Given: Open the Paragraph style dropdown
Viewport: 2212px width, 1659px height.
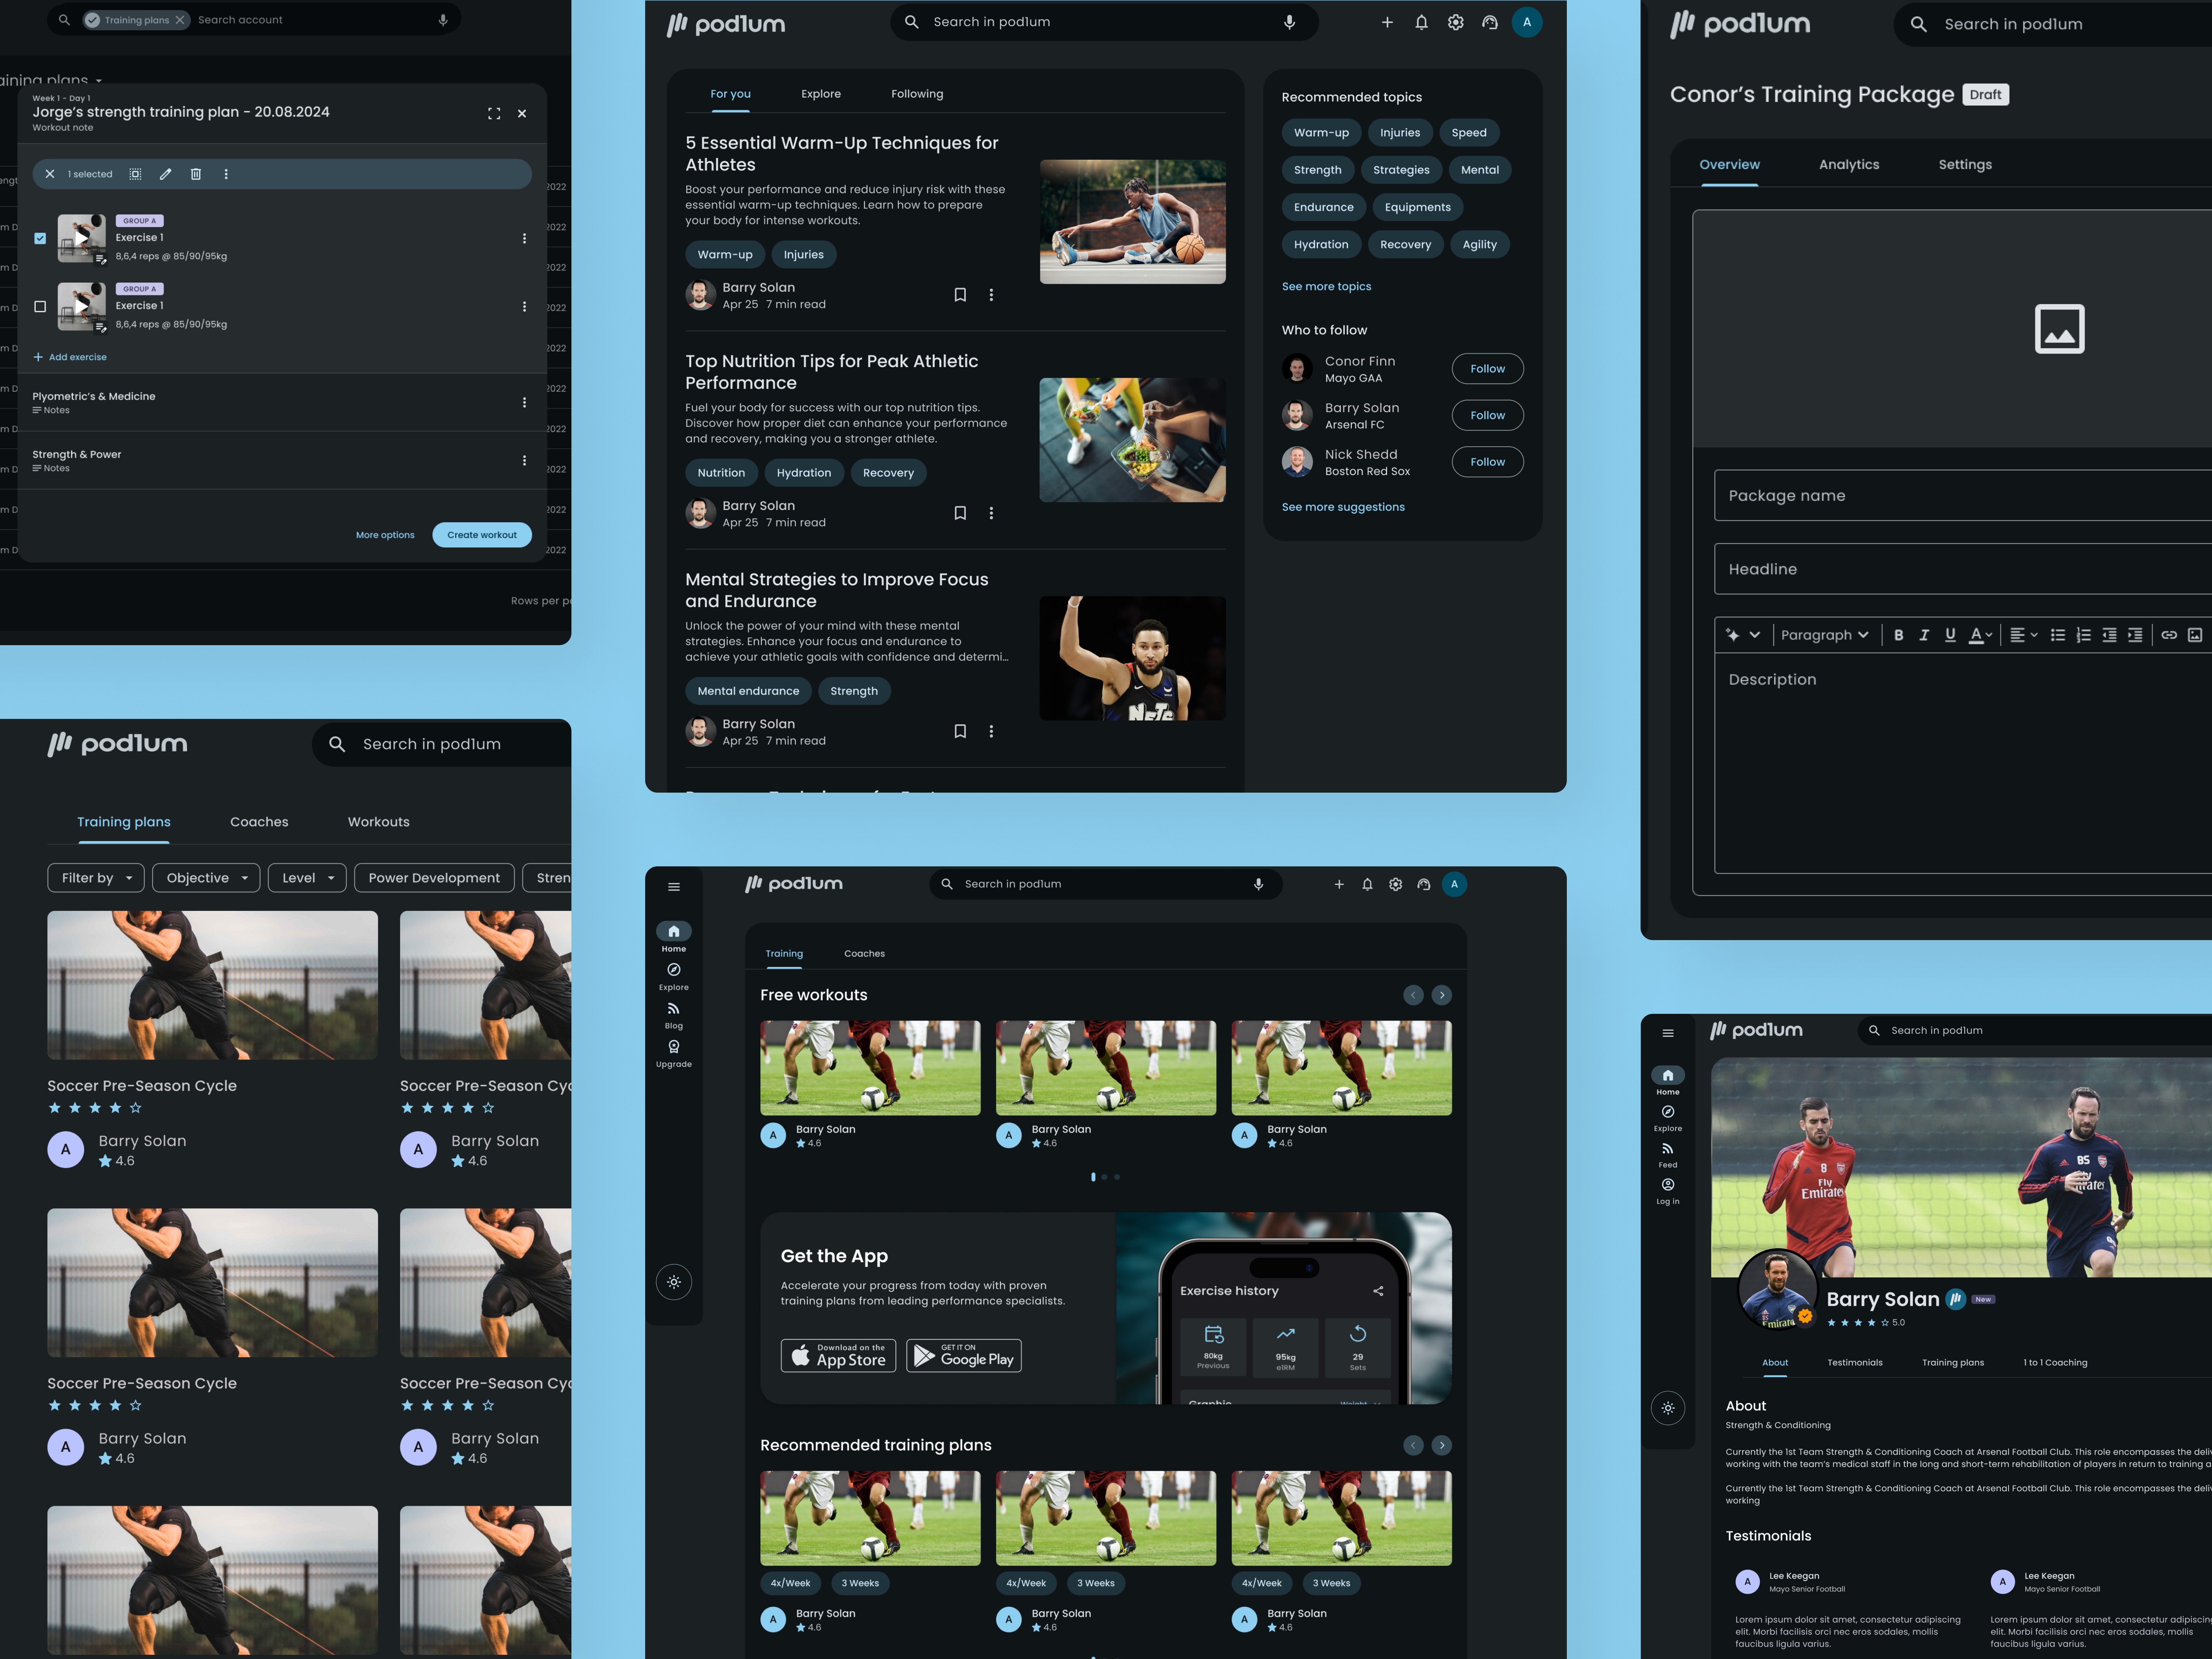Looking at the screenshot, I should (x=1824, y=635).
